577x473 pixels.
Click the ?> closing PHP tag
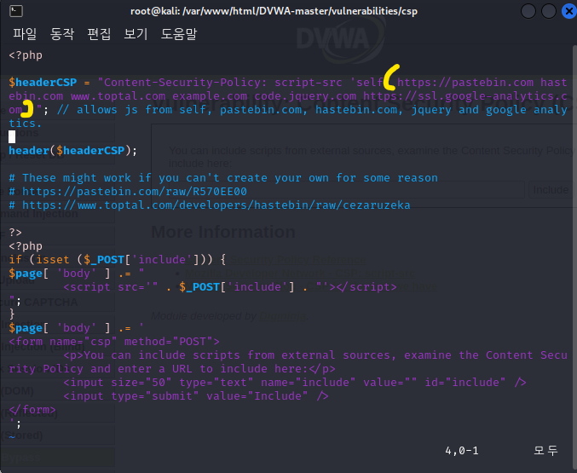(15, 233)
